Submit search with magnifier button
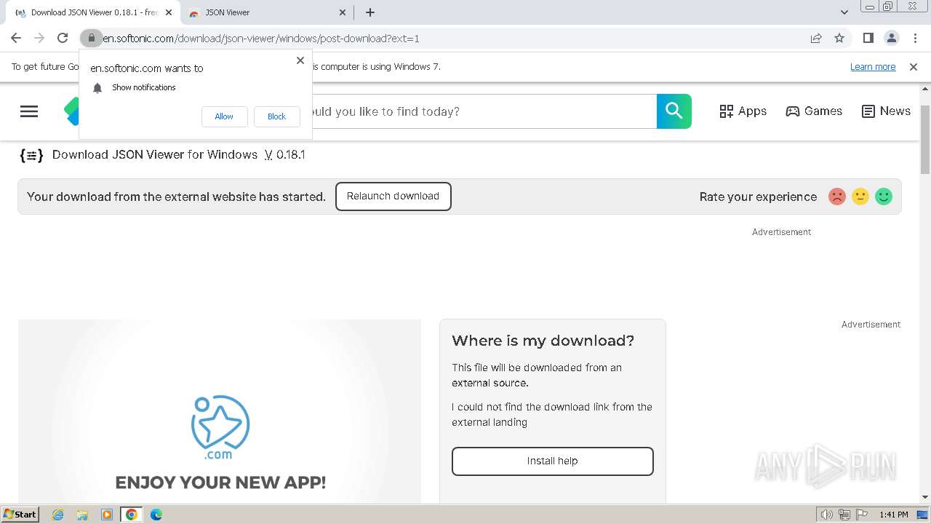The image size is (931, 524). tap(674, 111)
